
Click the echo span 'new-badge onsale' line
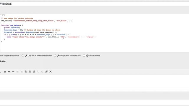click(x=51, y=37)
